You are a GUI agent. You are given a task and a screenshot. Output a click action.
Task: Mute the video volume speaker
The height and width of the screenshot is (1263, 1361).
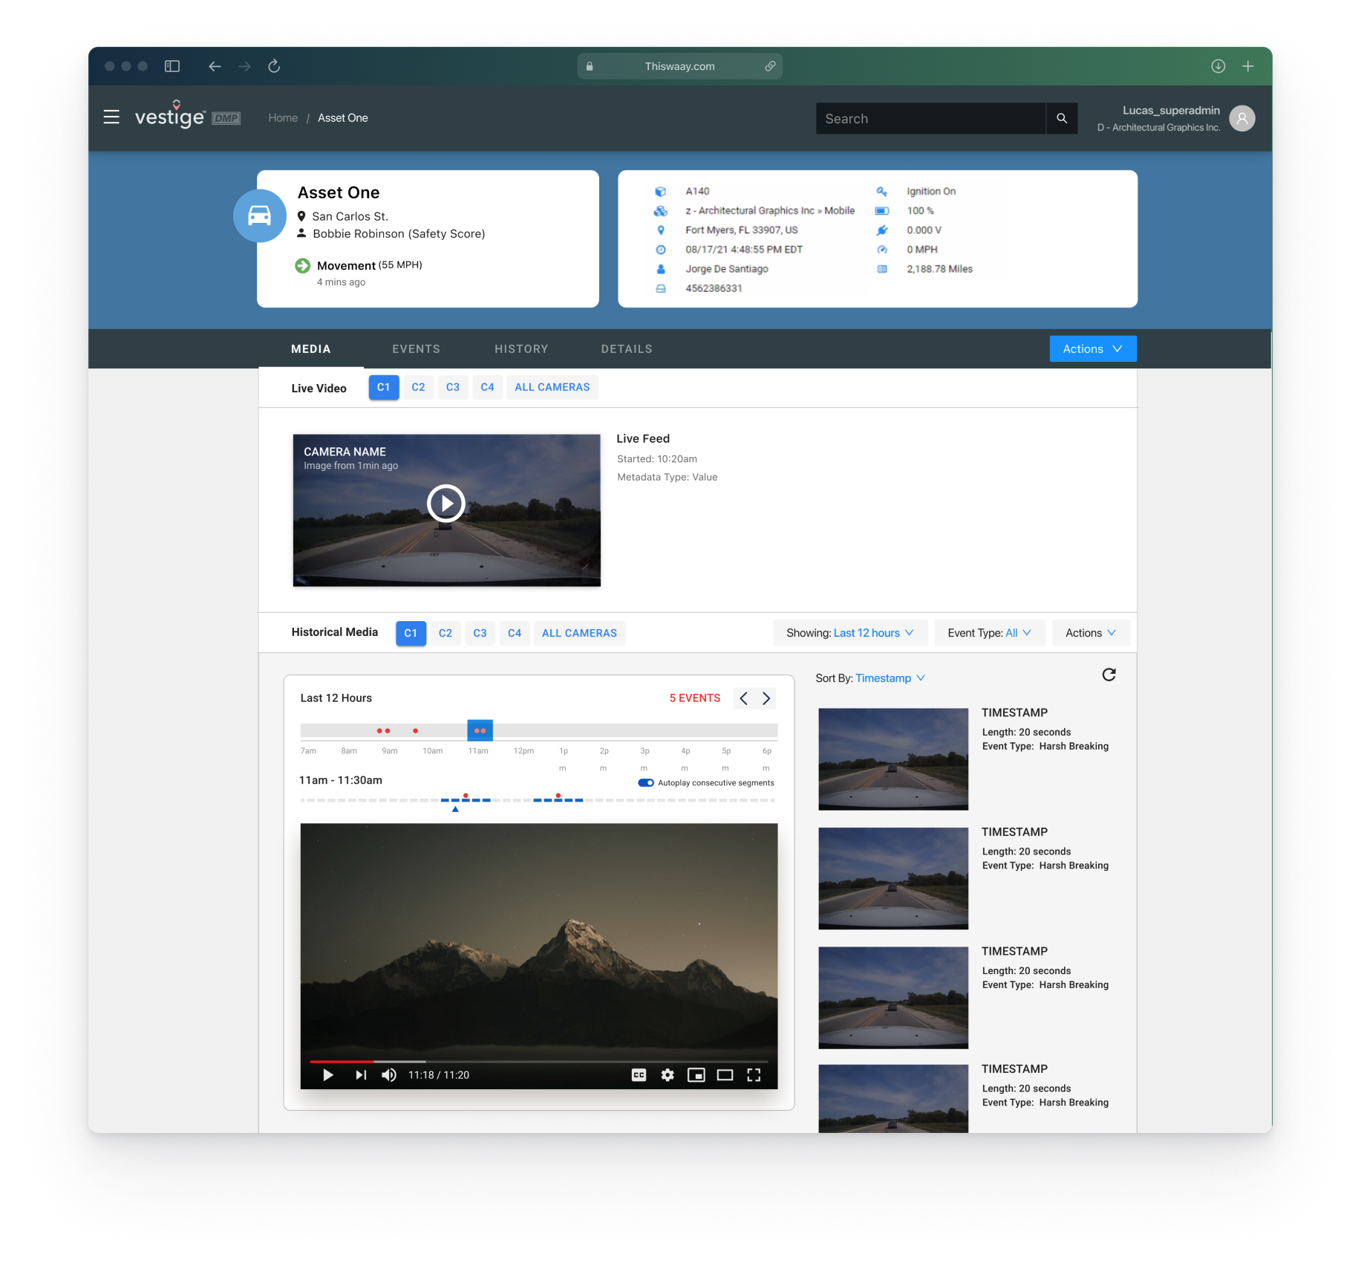pos(389,1075)
